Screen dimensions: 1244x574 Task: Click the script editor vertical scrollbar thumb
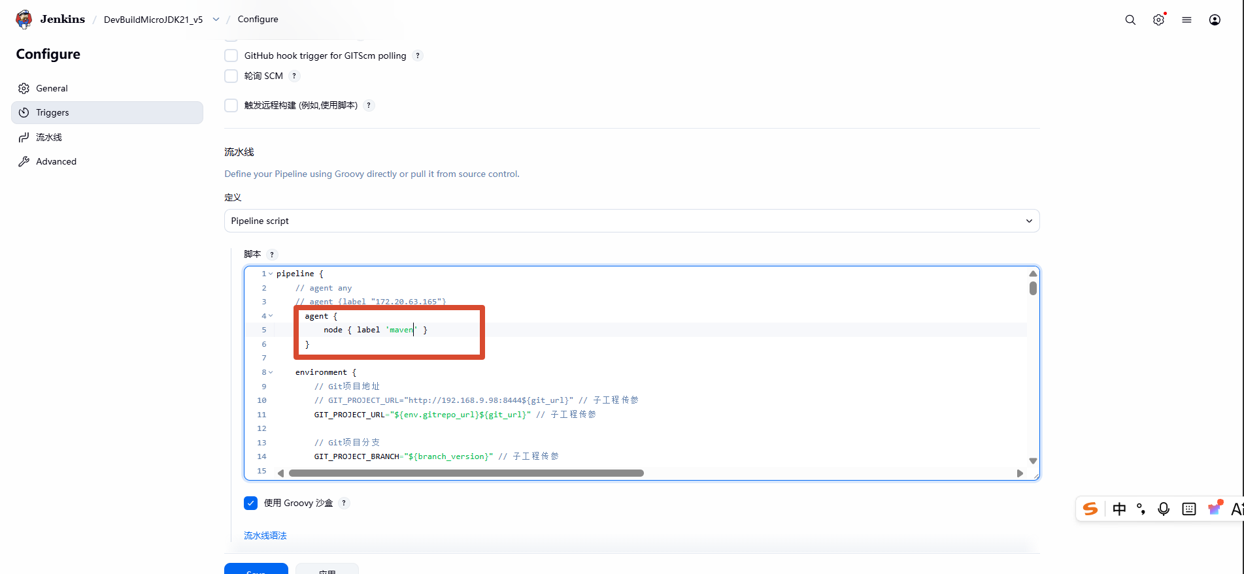coord(1033,288)
